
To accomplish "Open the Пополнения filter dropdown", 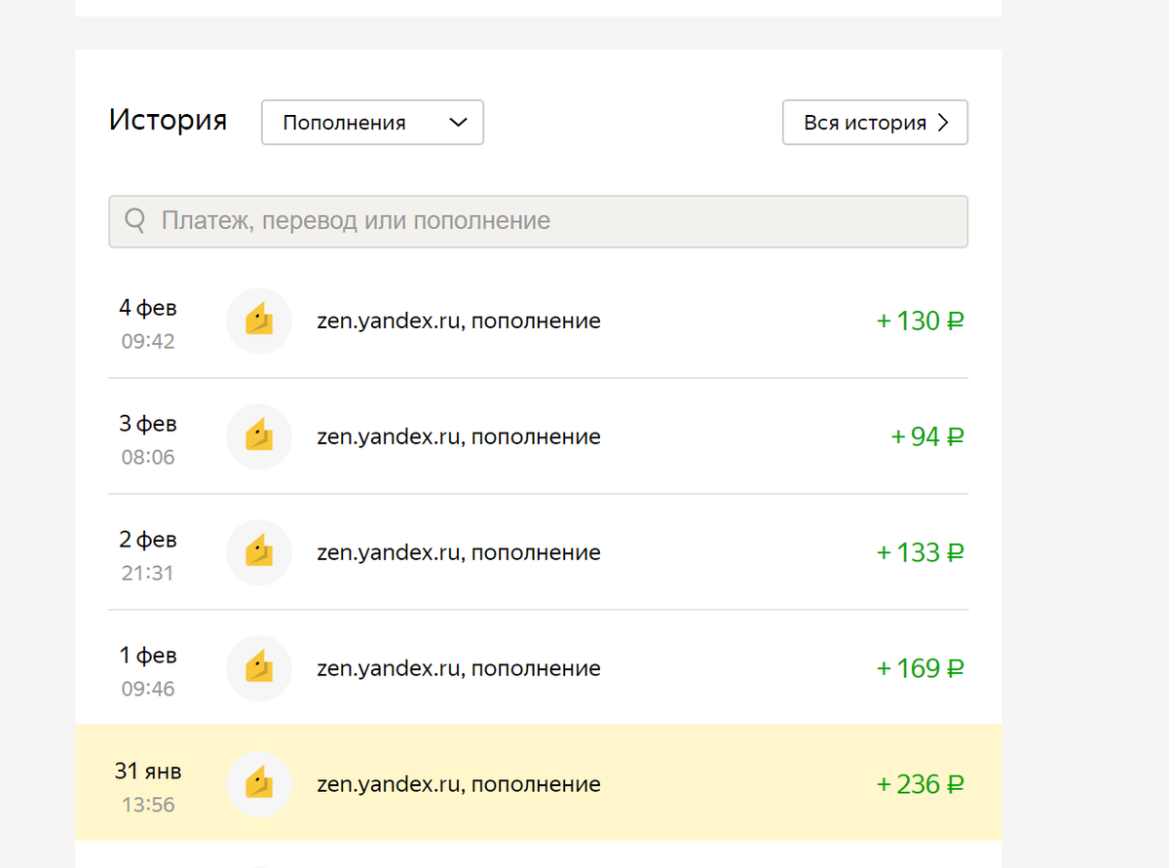I will [x=372, y=123].
